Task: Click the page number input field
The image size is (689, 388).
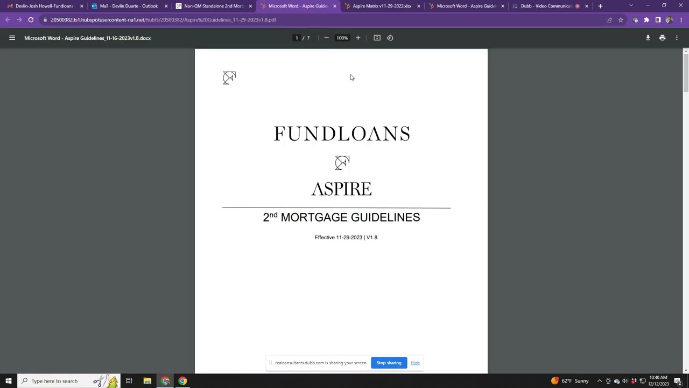Action: tap(297, 38)
